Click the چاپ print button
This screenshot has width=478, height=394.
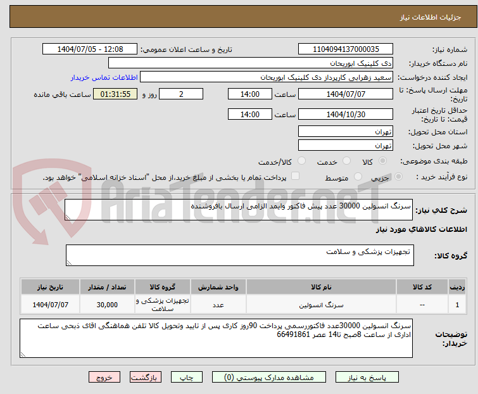coord(187,378)
